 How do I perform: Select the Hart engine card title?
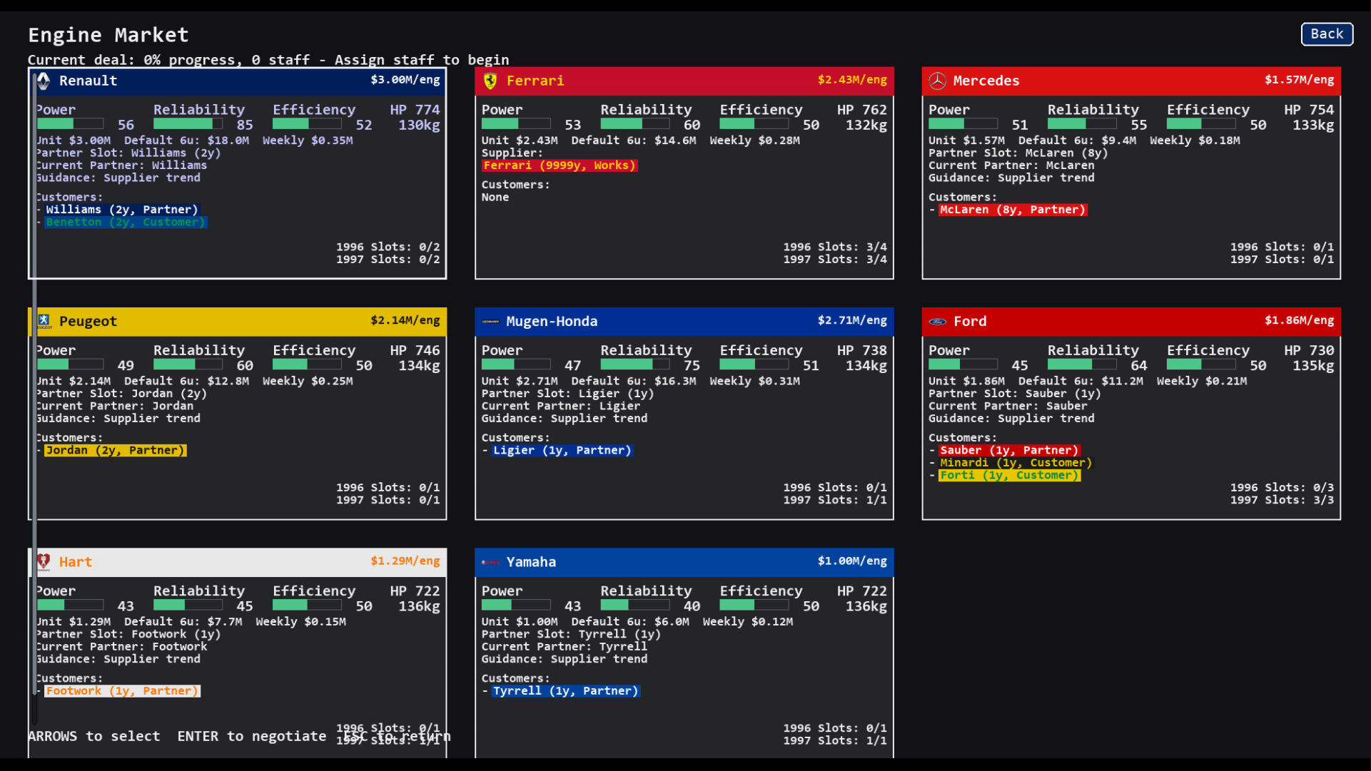coord(76,562)
